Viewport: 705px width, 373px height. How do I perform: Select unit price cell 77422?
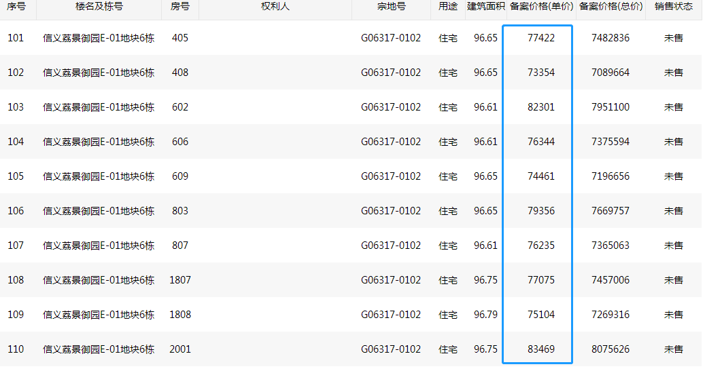pos(541,38)
